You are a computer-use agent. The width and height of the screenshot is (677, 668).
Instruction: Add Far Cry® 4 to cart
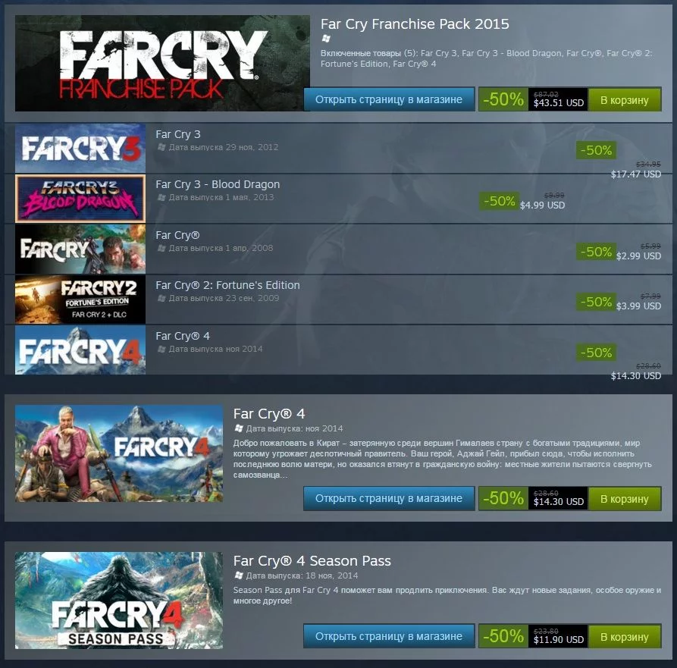[625, 499]
